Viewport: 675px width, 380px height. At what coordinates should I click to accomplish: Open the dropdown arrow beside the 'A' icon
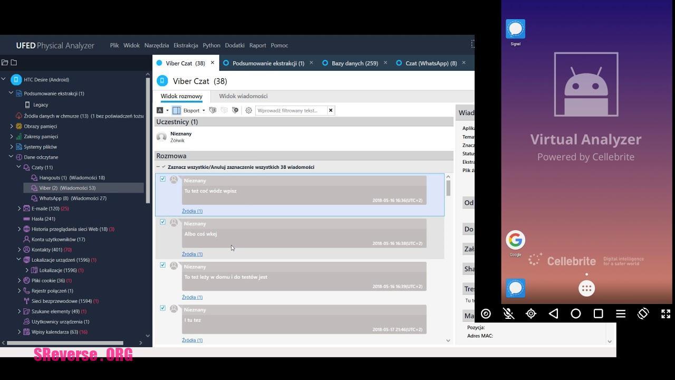pos(167,110)
